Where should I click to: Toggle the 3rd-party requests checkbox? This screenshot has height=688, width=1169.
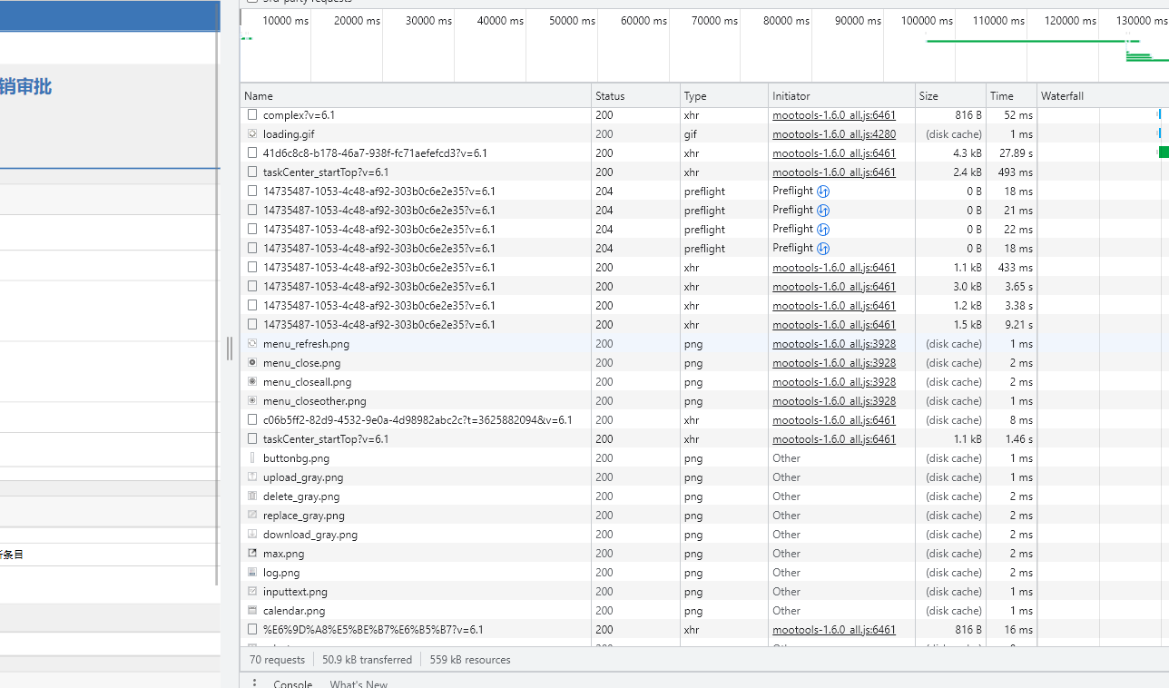point(251,2)
